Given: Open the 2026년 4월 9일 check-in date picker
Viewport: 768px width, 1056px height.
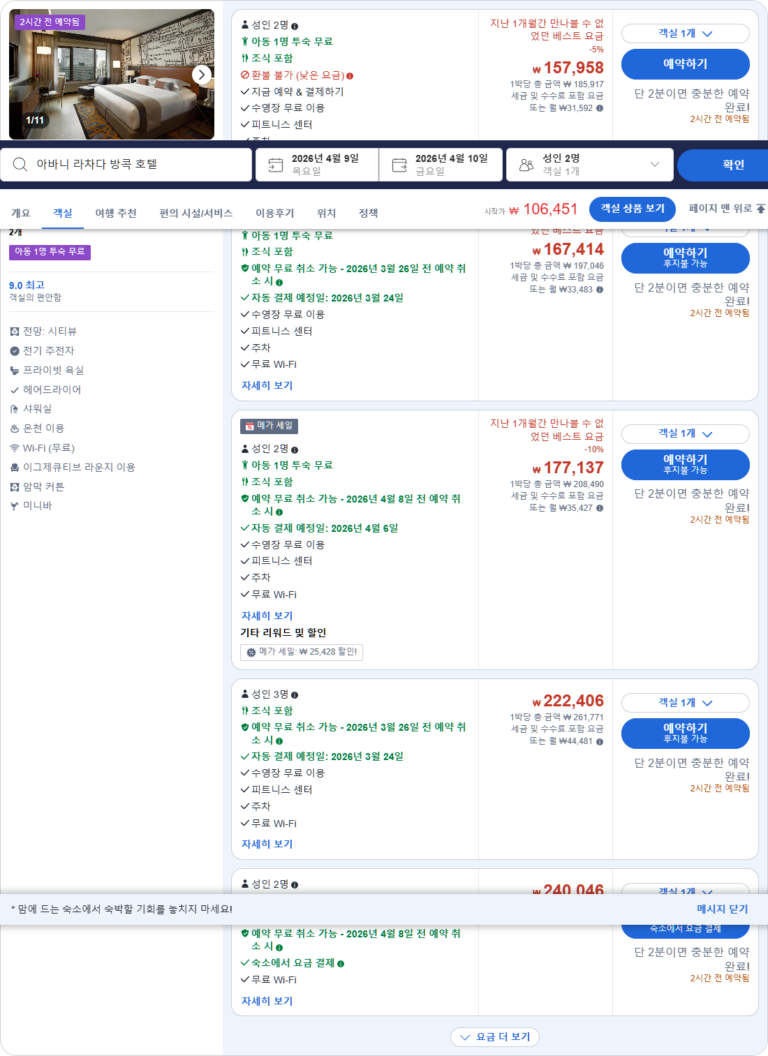Looking at the screenshot, I should [317, 165].
